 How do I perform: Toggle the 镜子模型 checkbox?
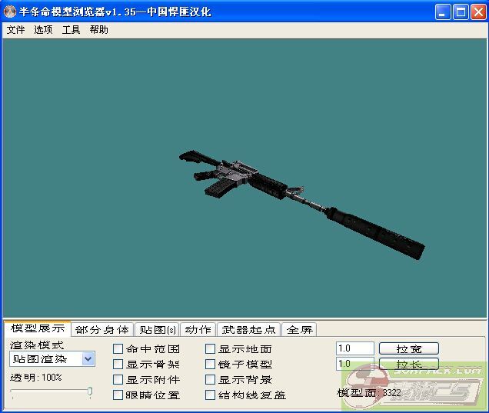point(211,365)
